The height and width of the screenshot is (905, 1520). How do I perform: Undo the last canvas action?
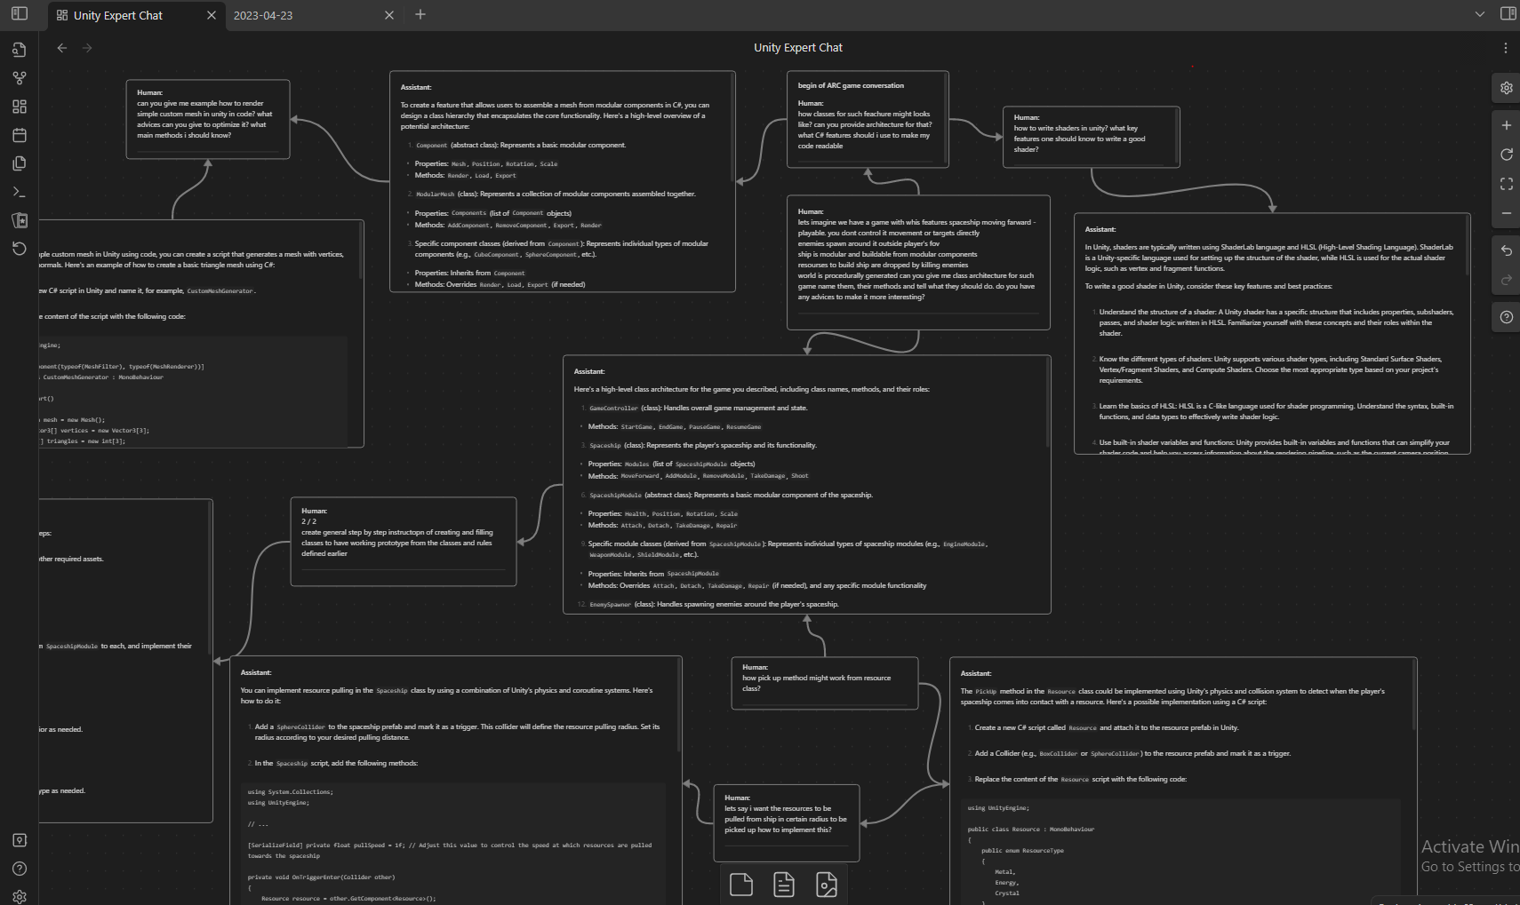coord(1506,250)
